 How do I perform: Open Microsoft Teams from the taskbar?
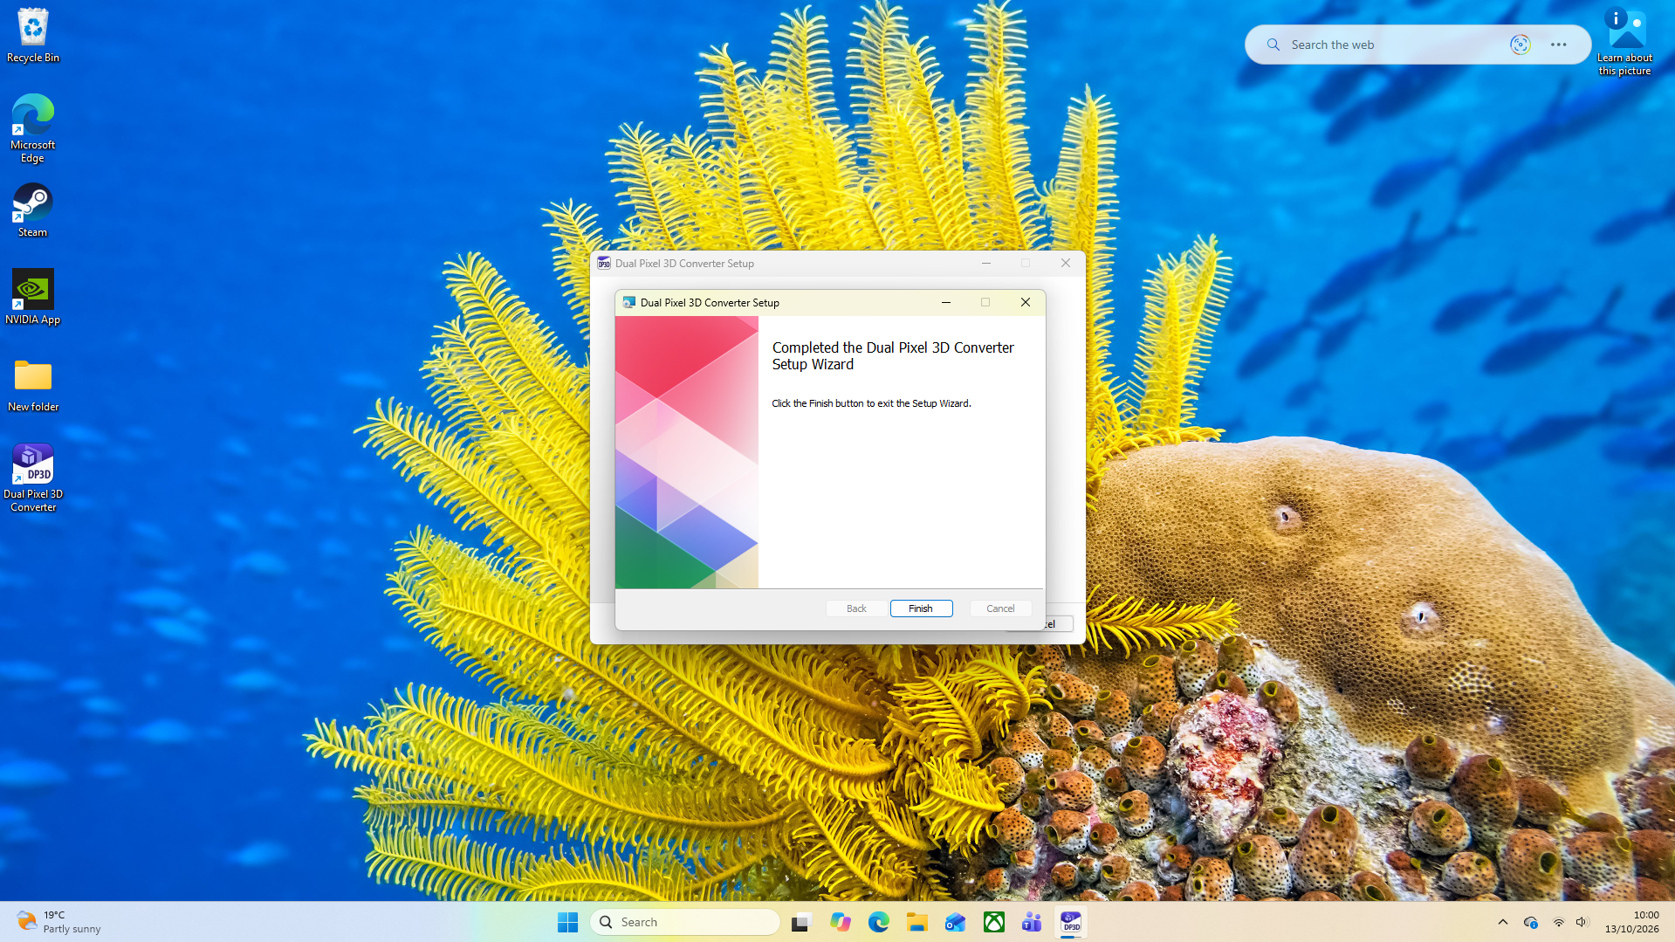point(1032,922)
